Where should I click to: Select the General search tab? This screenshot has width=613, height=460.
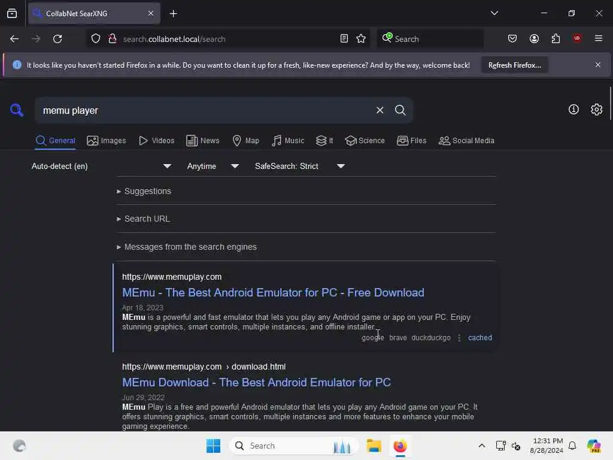(x=55, y=141)
